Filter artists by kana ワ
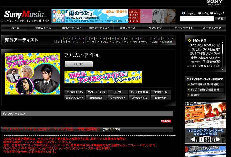The image size is (231, 157). tap(98, 42)
